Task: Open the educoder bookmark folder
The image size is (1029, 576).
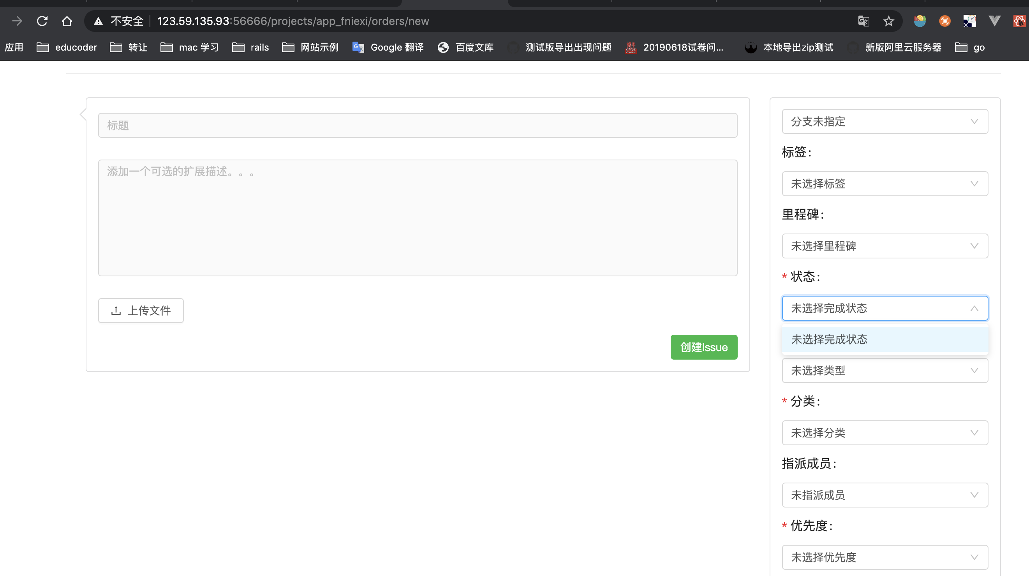Action: coord(67,47)
